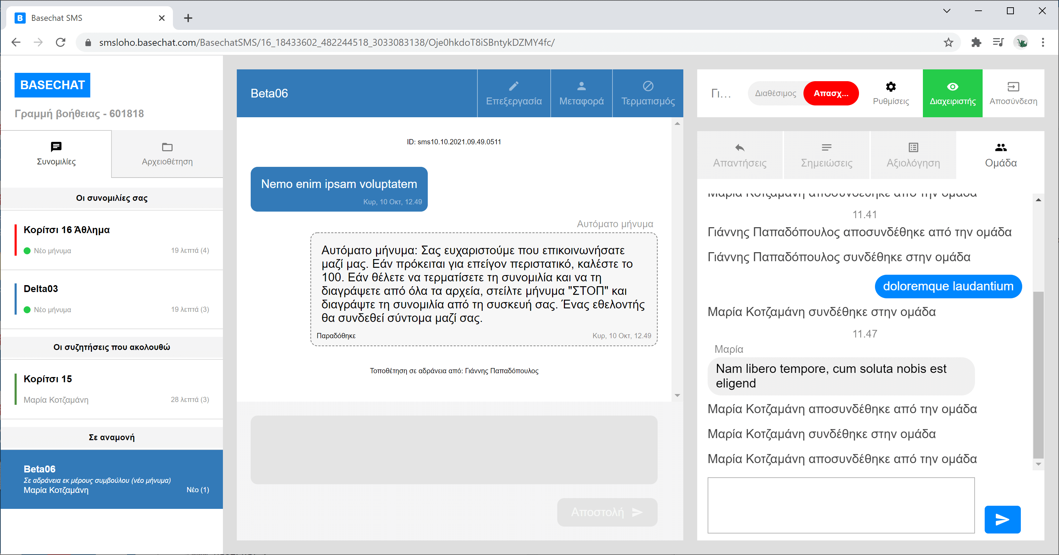Click the Επεξεργασία pencil icon
Image resolution: width=1059 pixels, height=555 pixels.
pos(514,86)
